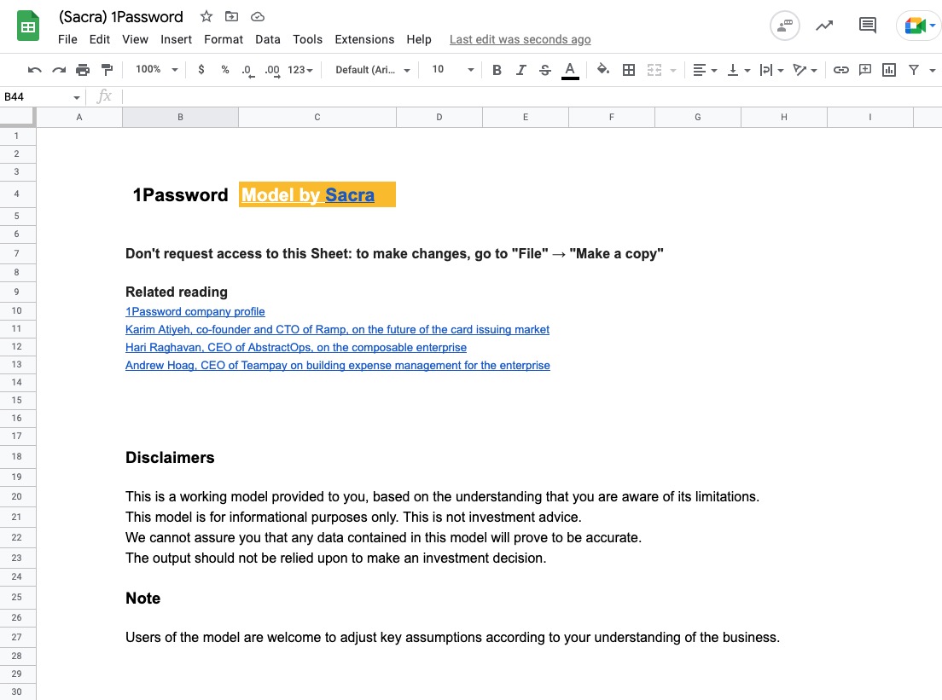This screenshot has height=700, width=942.
Task: Click the move to folder icon
Action: pyautogui.click(x=231, y=17)
